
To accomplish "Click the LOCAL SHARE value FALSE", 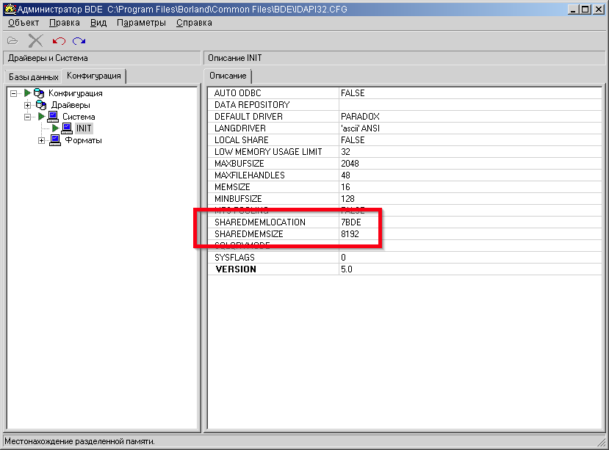I will (353, 140).
